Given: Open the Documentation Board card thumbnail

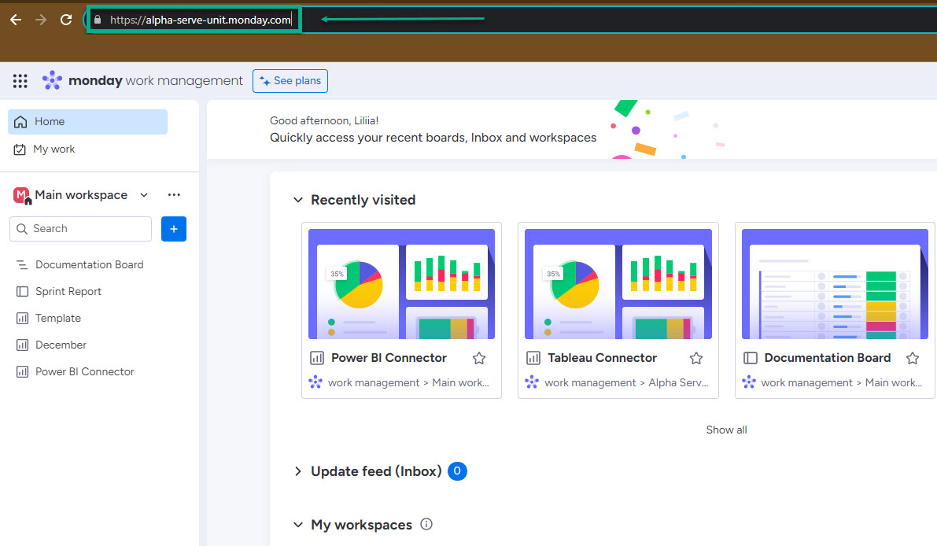Looking at the screenshot, I should 835,284.
